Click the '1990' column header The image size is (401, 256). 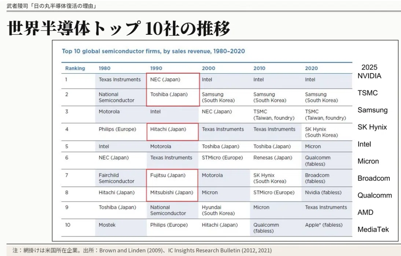(156, 68)
